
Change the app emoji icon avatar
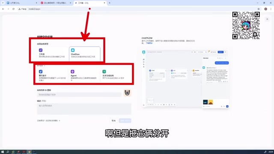(127, 93)
